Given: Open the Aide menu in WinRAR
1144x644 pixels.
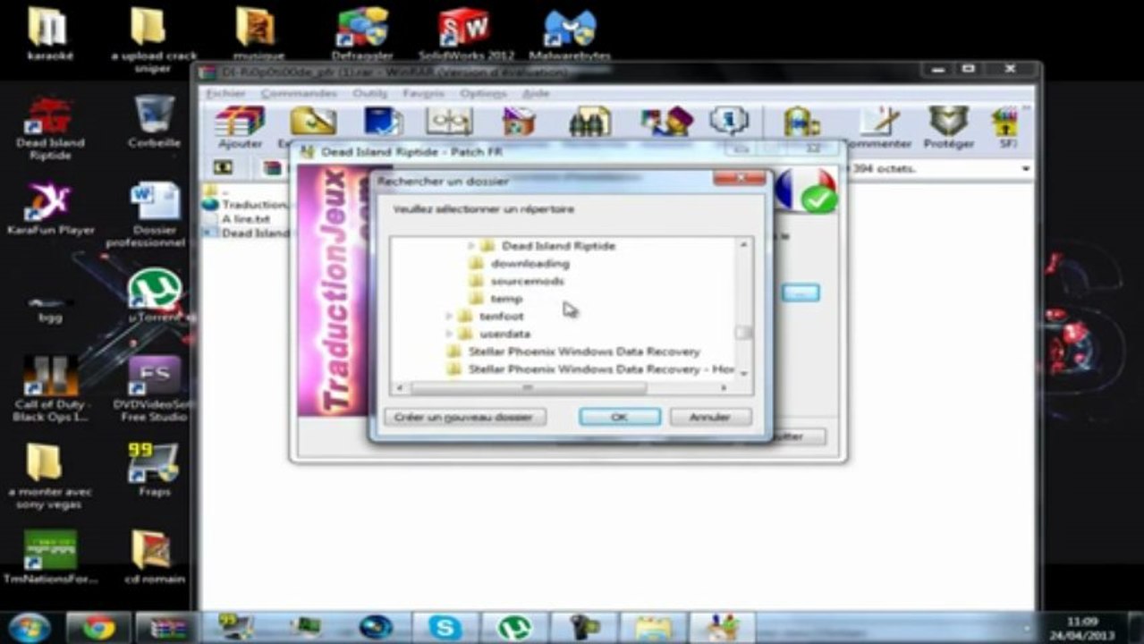Looking at the screenshot, I should pos(535,93).
